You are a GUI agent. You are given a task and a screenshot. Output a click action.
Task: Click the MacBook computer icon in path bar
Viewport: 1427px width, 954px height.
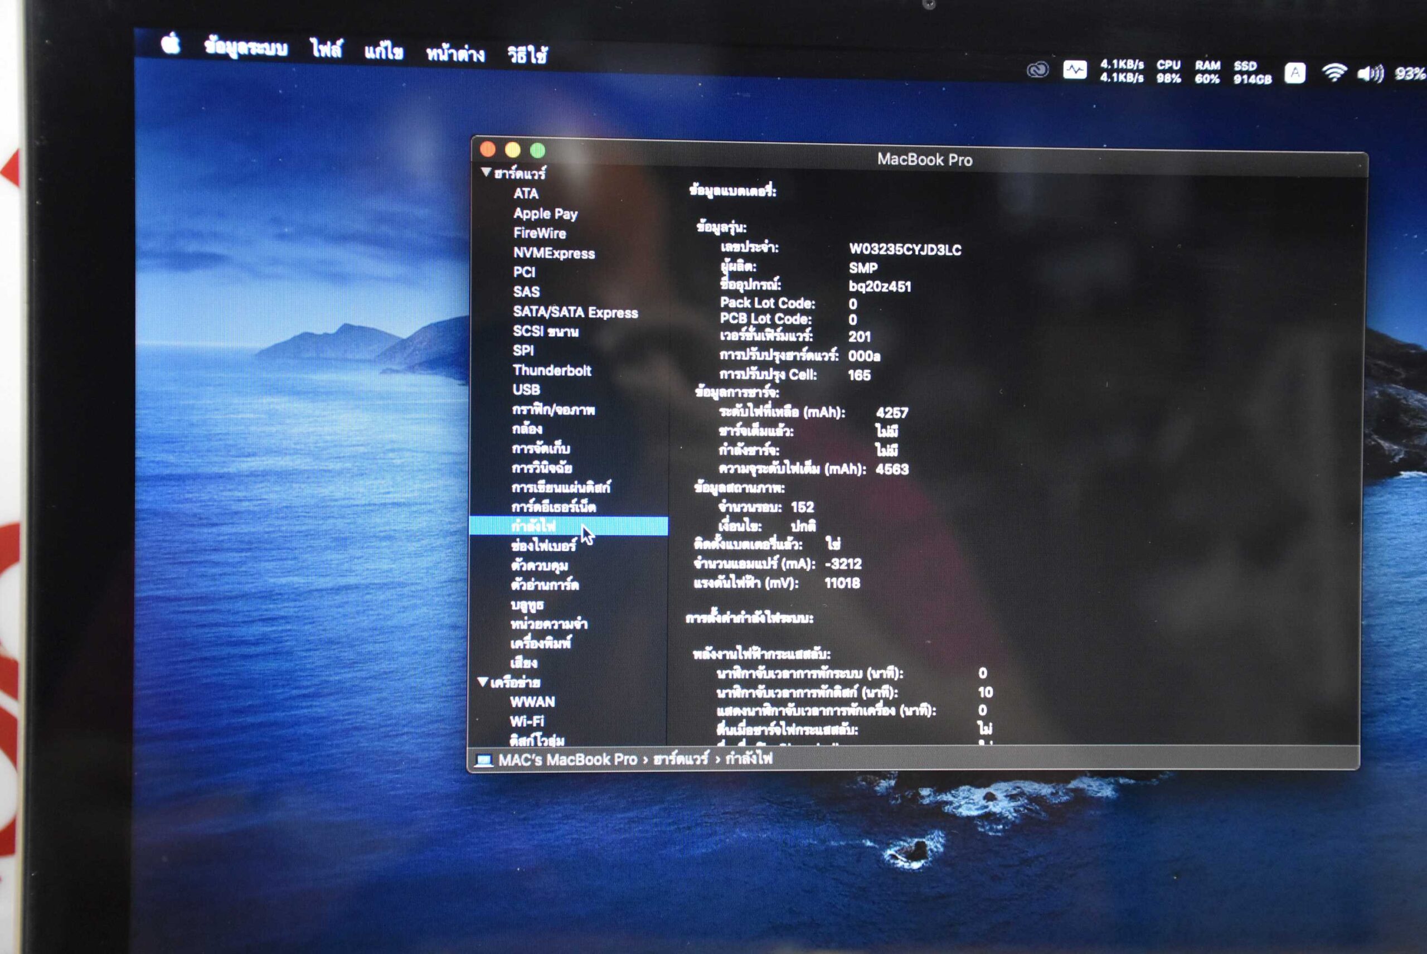coord(484,761)
